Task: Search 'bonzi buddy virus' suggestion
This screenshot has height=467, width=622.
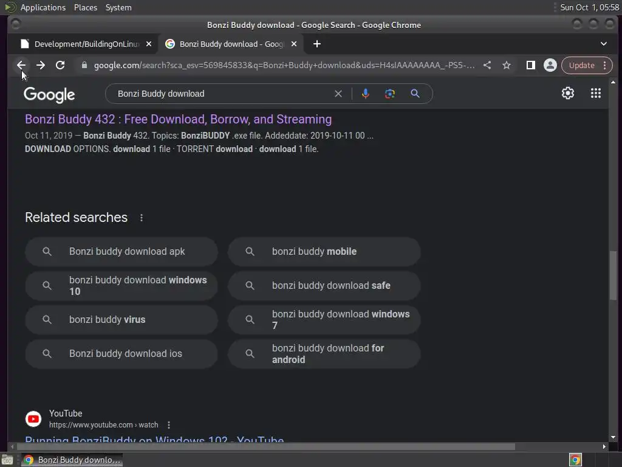Action: pyautogui.click(x=121, y=320)
